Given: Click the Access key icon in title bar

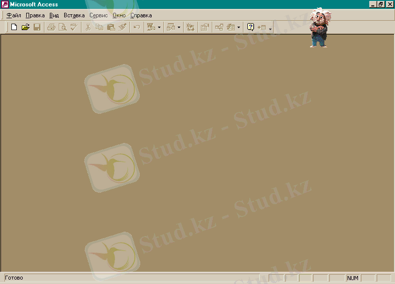Looking at the screenshot, I should coord(5,4).
